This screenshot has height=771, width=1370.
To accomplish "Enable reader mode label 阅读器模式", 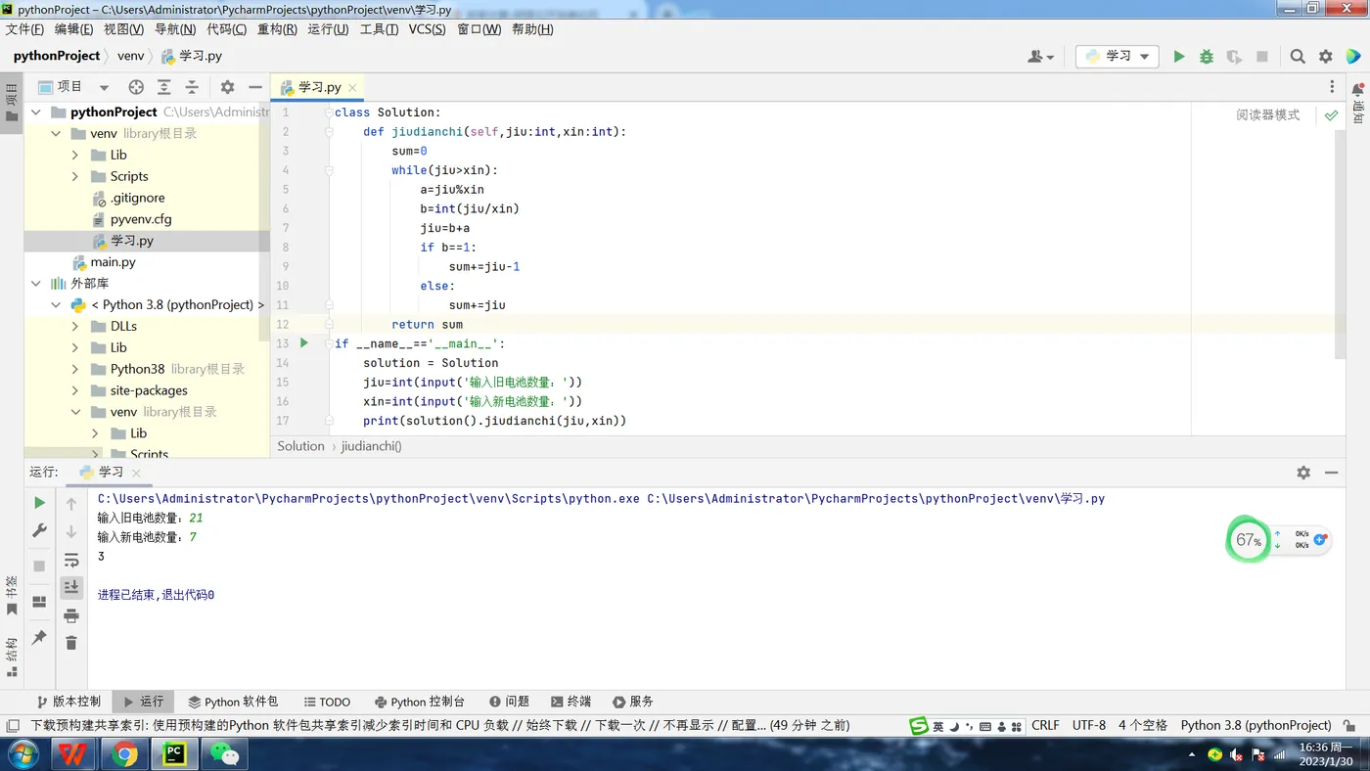I will 1267,115.
